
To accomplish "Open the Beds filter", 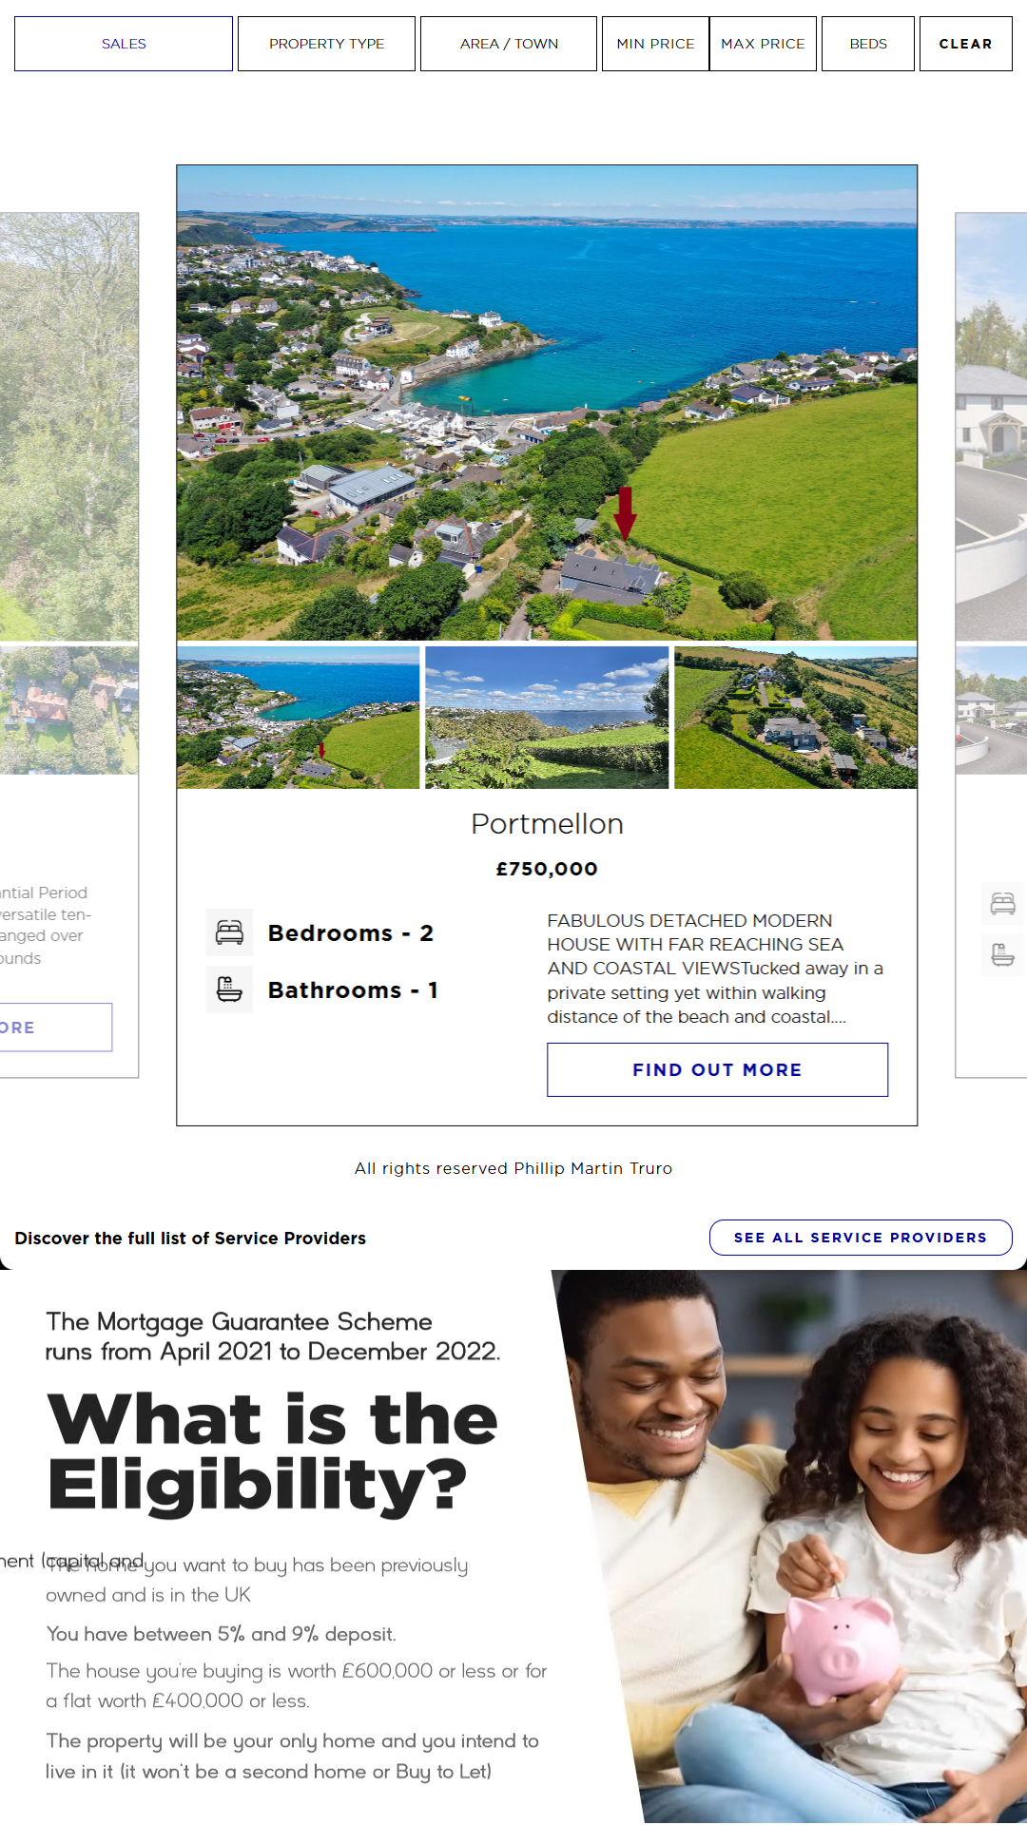I will tap(868, 44).
